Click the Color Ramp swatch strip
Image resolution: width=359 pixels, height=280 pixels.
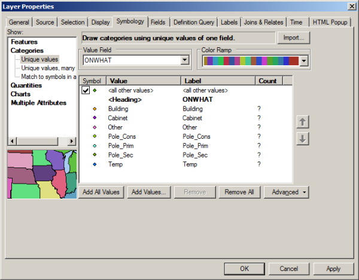click(x=251, y=61)
